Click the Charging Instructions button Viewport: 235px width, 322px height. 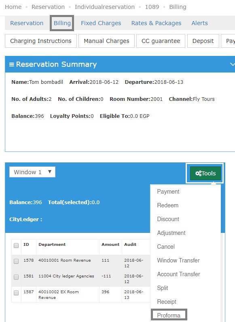point(41,41)
